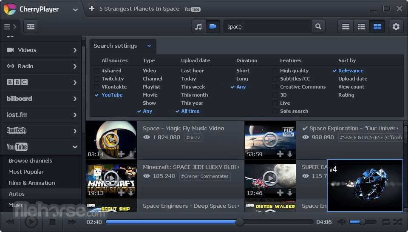The width and height of the screenshot is (408, 232).
Task: Open Browse channels under YouTube
Action: (30, 160)
